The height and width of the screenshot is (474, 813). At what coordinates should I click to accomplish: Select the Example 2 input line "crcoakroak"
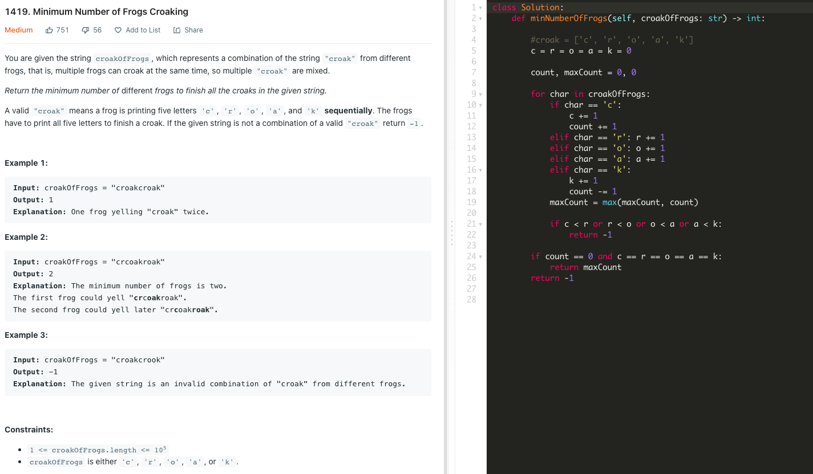point(89,262)
